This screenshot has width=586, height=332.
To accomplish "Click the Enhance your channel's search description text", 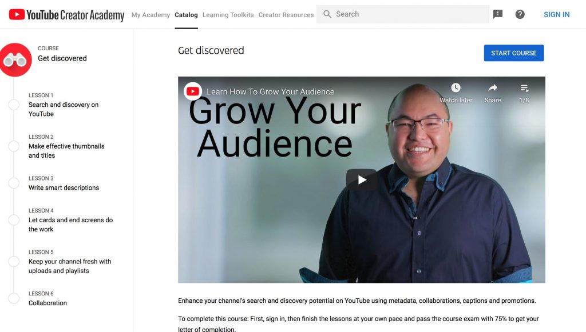I will point(357,301).
